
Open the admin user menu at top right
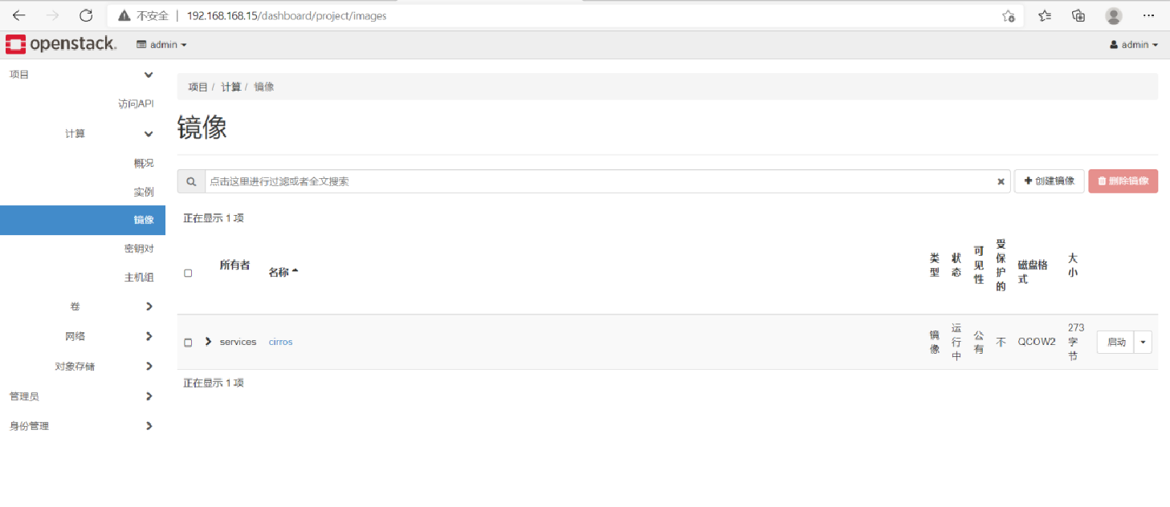(x=1133, y=44)
